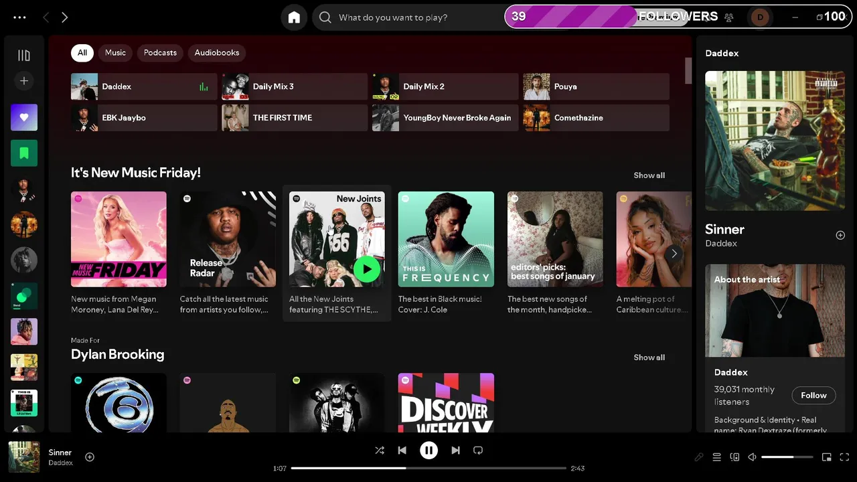Seek in the song progress bar

pyautogui.click(x=428, y=468)
